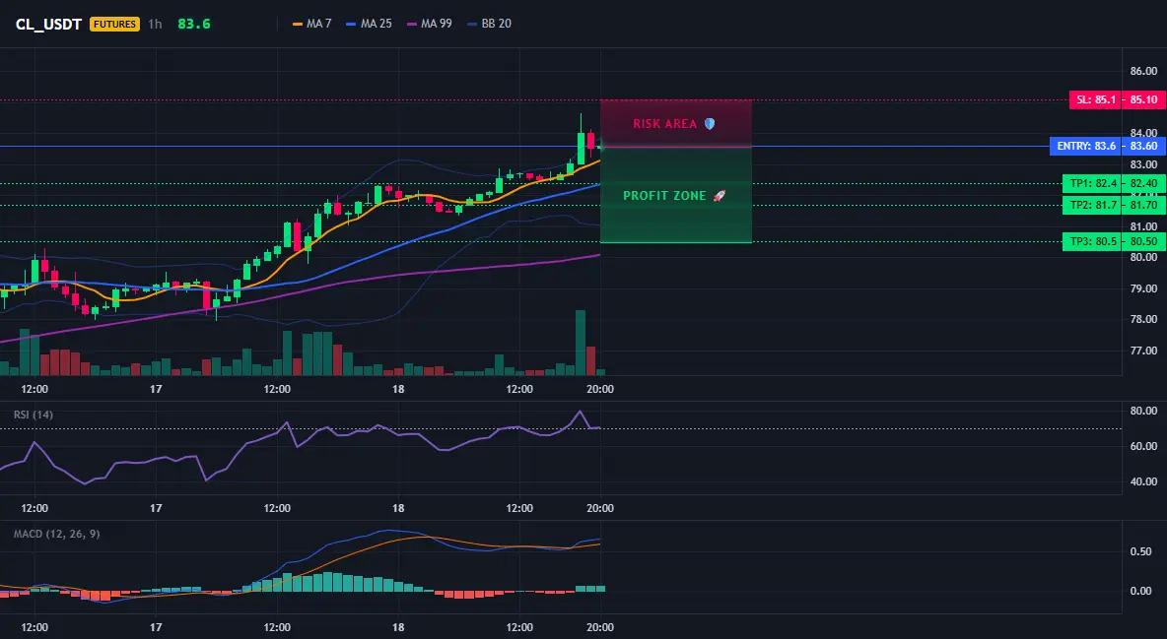1167x639 pixels.
Task: Select the yellow FUTURES badge
Action: (114, 24)
